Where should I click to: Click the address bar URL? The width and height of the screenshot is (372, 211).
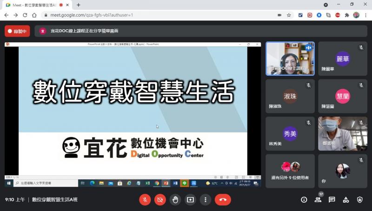pyautogui.click(x=92, y=15)
